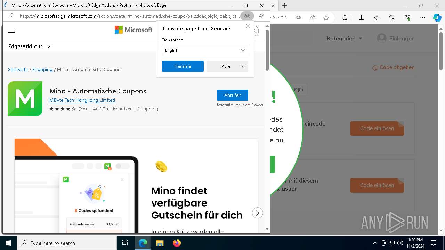Open Browser essentials heart icon
Screen dimensions: 445x250
click(407, 18)
